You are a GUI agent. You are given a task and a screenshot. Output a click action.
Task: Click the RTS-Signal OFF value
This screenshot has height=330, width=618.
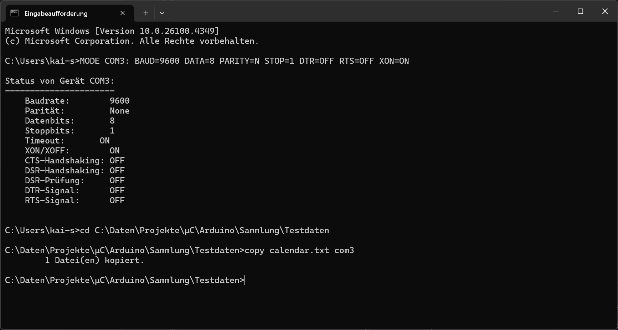pos(117,200)
